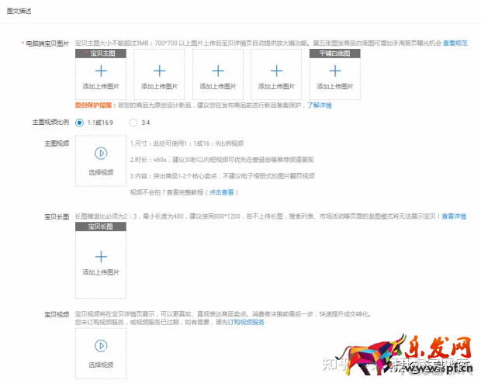Open 查看详情 link for 宝贝长图
This screenshot has width=481, height=384.
tap(454, 216)
